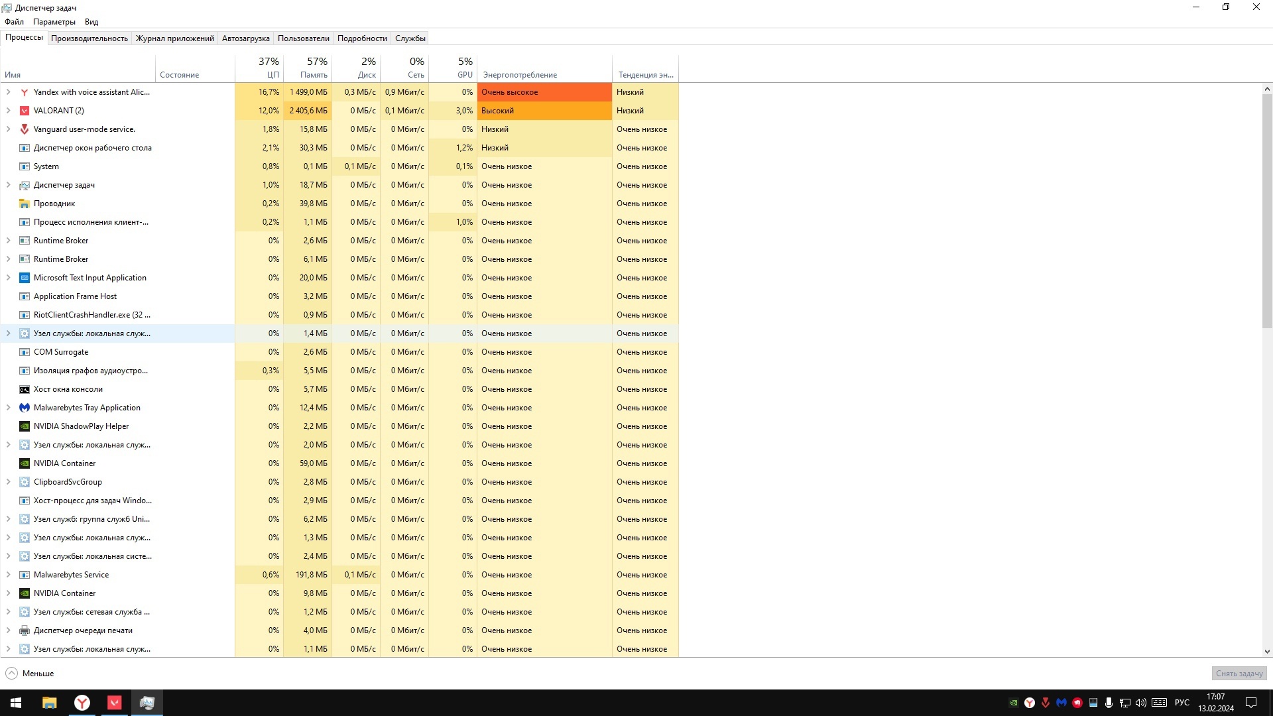The height and width of the screenshot is (716, 1273).
Task: Open the notification center icon
Action: (x=1251, y=703)
